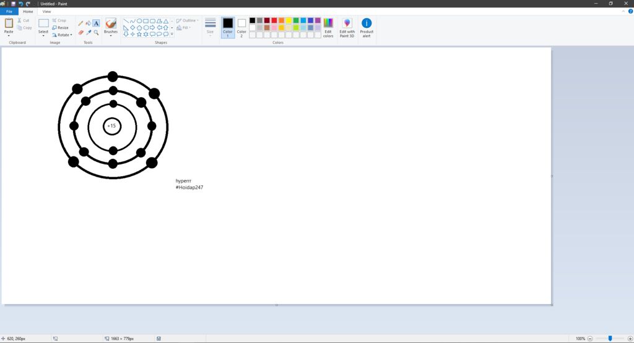This screenshot has height=343, width=634.
Task: Open the shape Outline dropdown
Action: (187, 20)
